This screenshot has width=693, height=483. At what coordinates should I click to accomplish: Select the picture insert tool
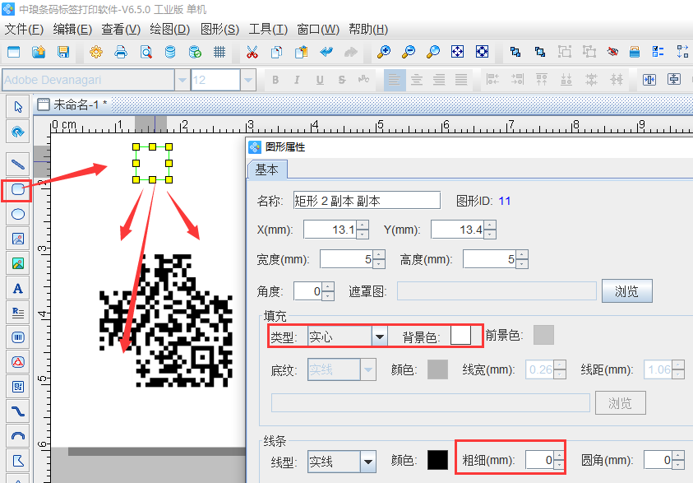[x=17, y=239]
